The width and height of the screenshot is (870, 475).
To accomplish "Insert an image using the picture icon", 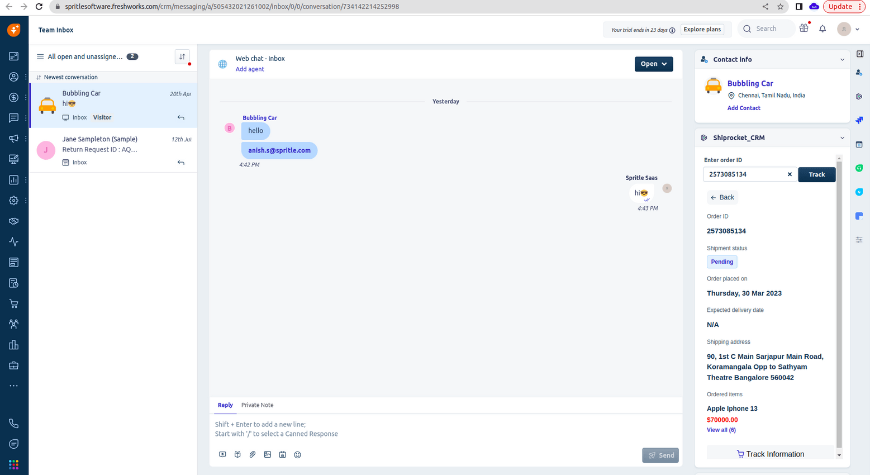I will [x=268, y=455].
